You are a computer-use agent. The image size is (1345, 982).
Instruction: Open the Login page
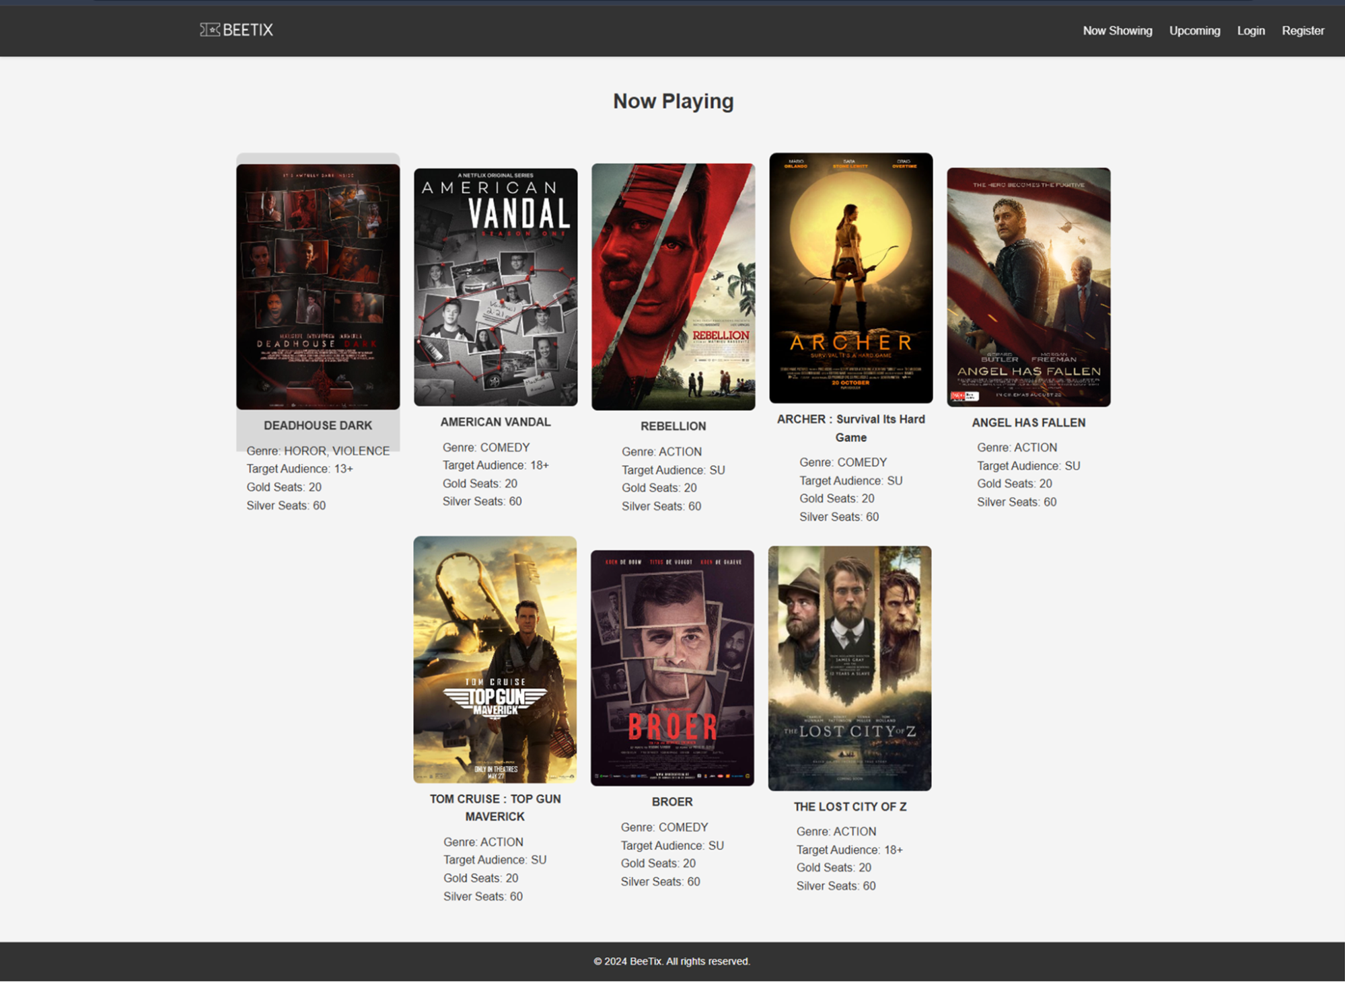1250,31
